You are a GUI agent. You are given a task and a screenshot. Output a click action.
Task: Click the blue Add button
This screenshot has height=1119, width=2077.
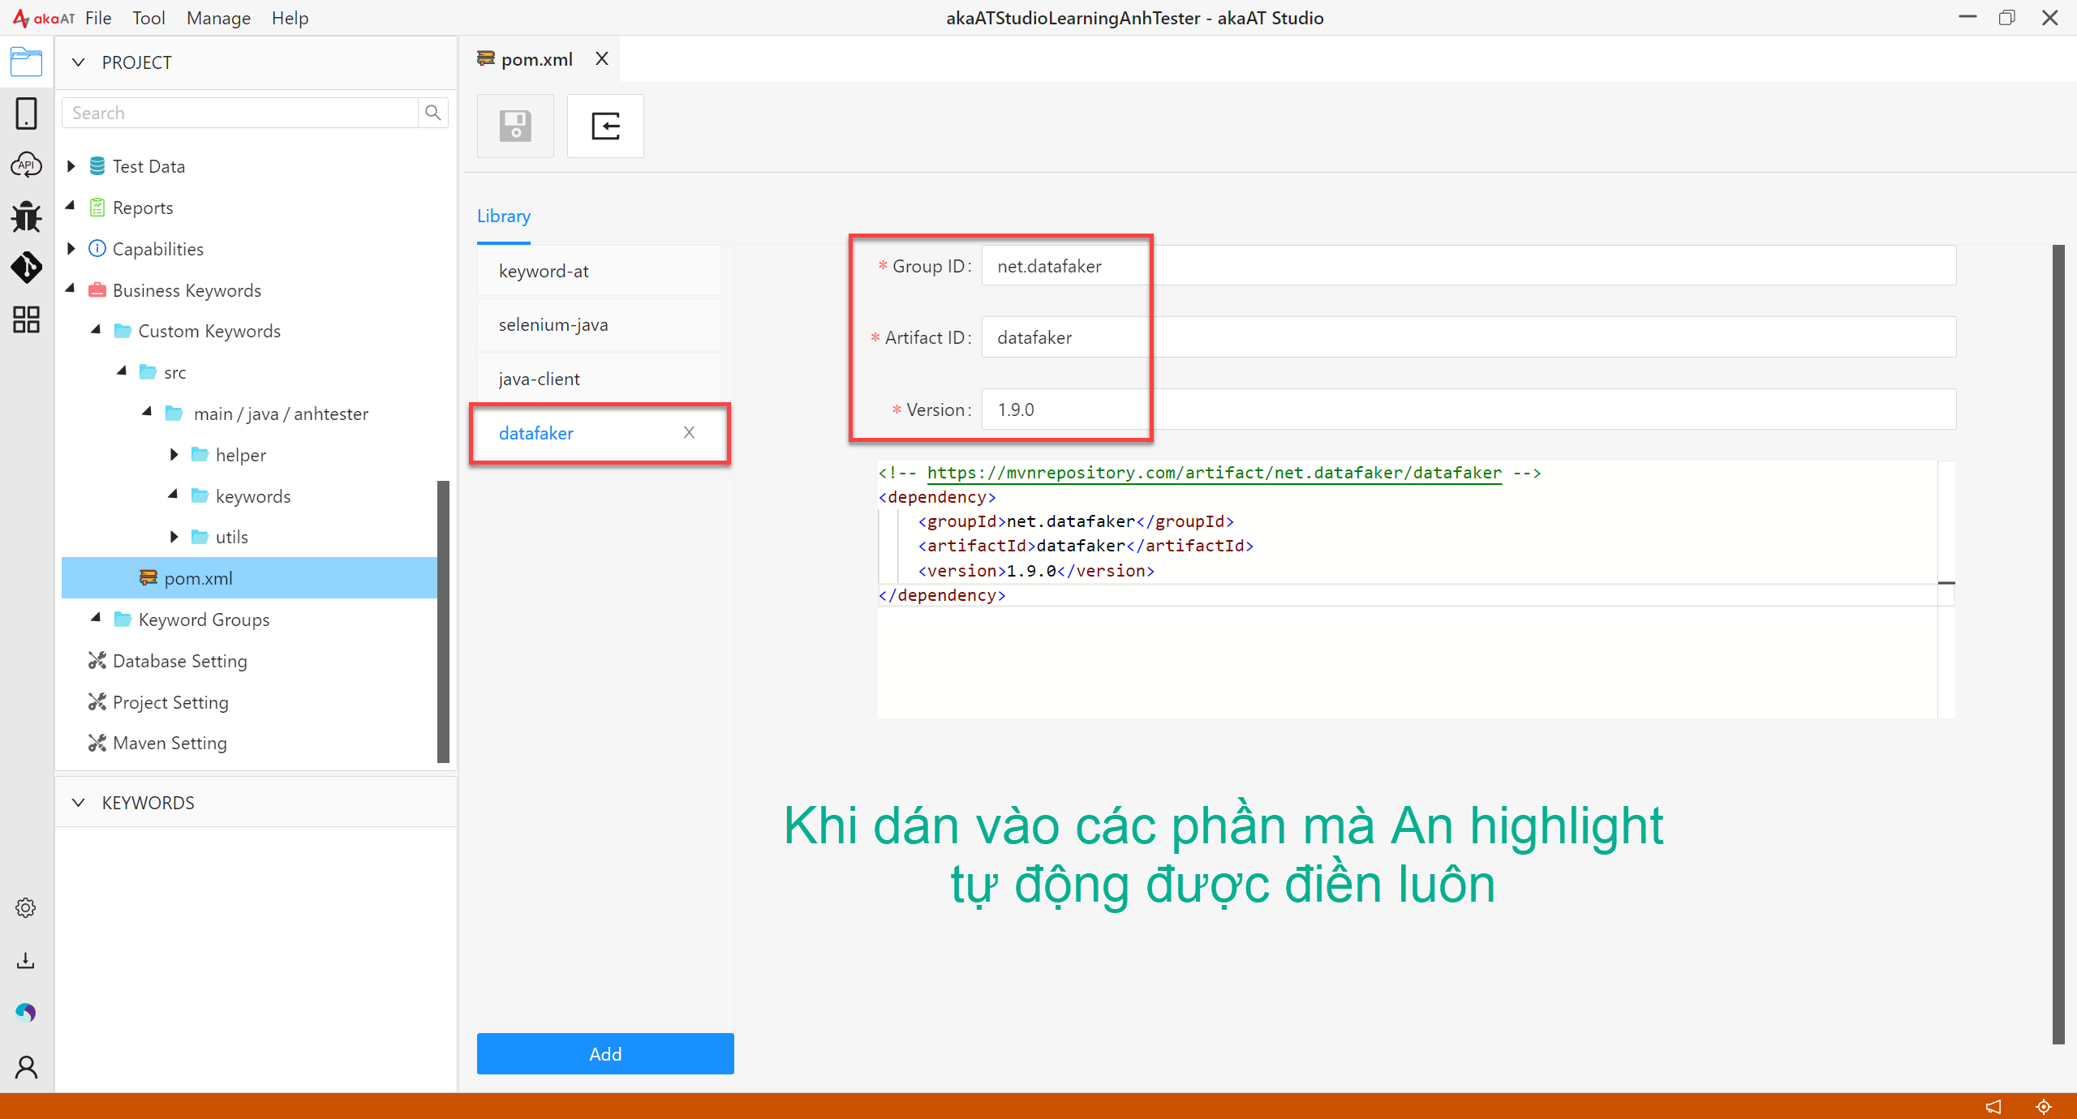(605, 1053)
